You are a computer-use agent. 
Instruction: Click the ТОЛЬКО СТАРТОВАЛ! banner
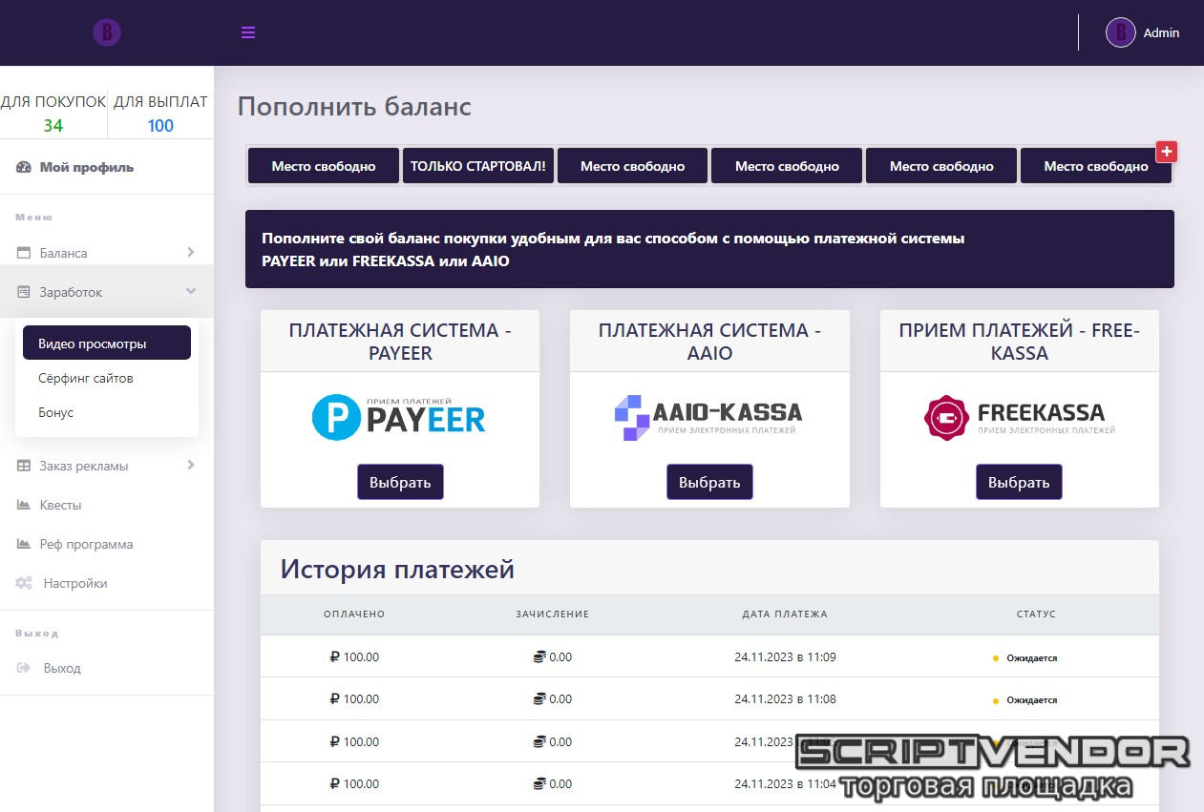tap(478, 165)
